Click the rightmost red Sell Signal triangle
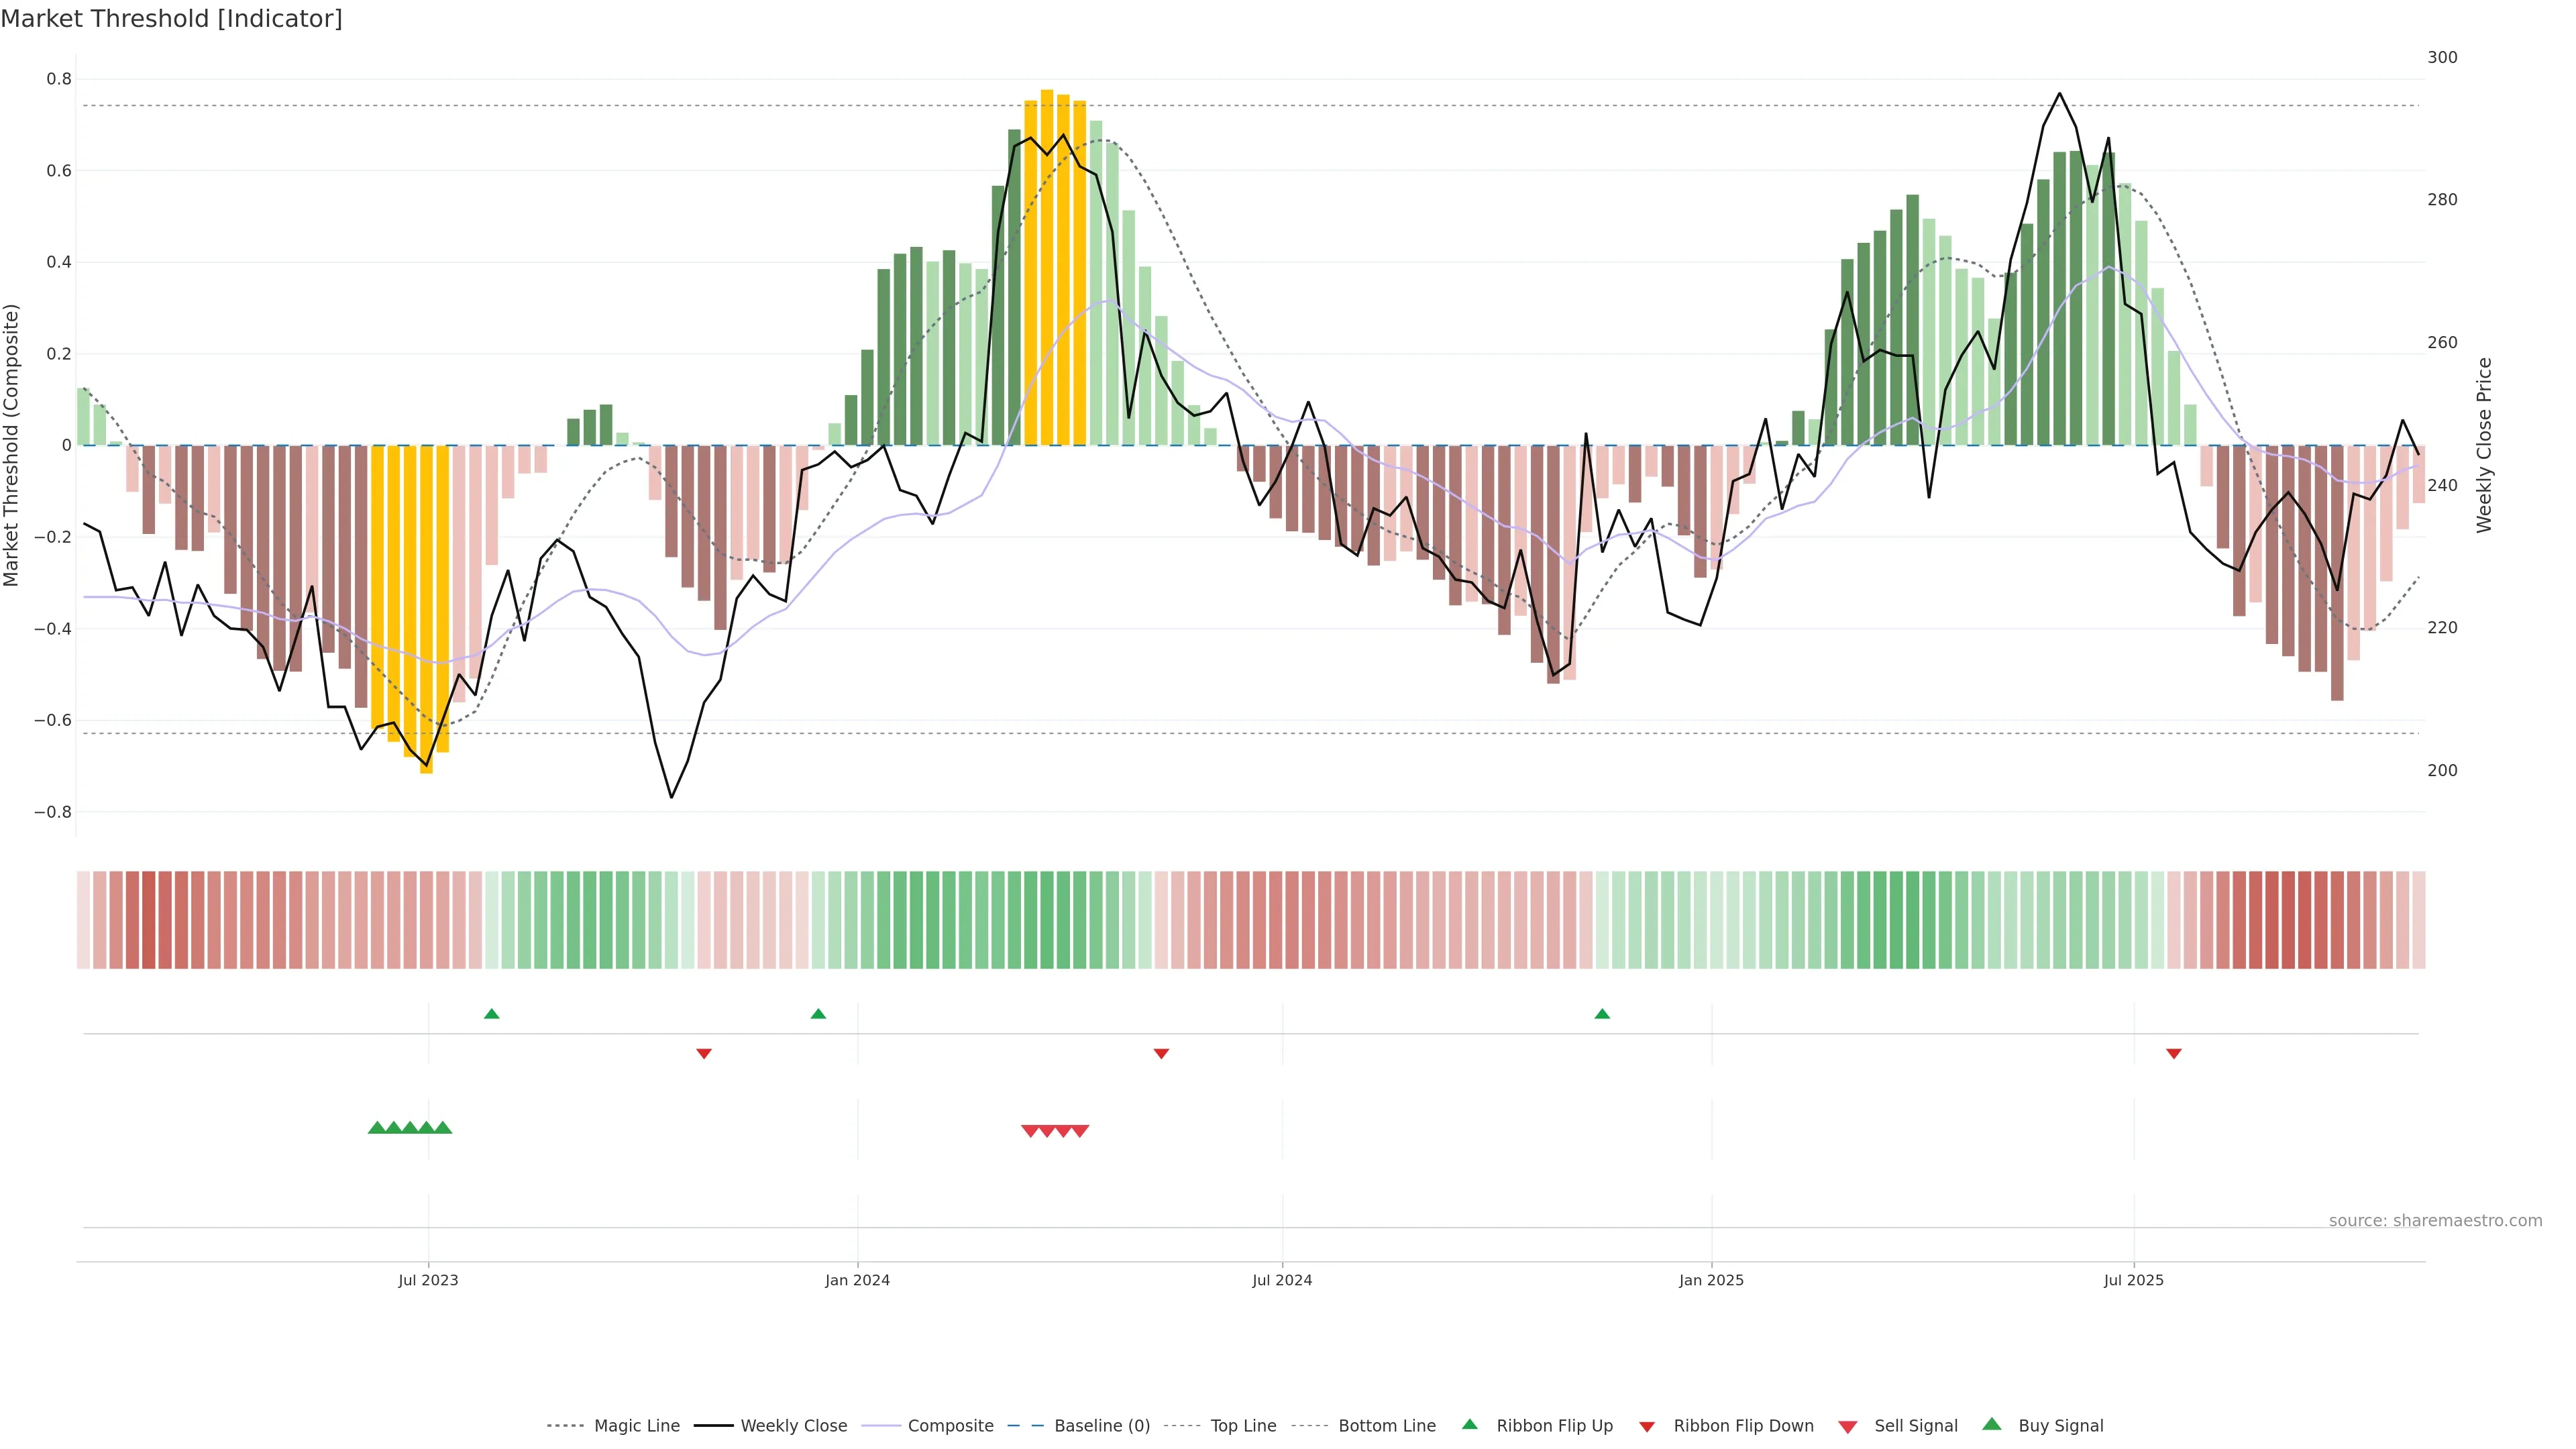 tap(1080, 1131)
